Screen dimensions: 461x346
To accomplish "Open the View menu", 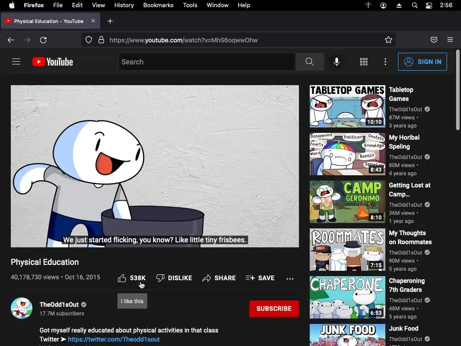I will point(99,5).
